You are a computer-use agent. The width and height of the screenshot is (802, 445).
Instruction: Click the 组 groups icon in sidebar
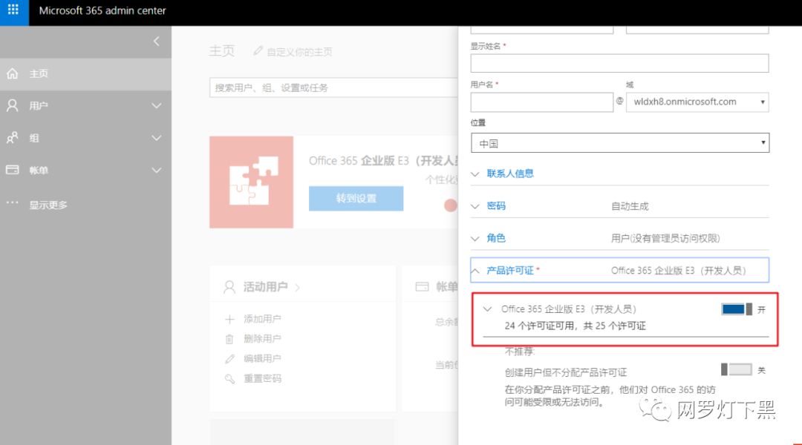point(11,137)
